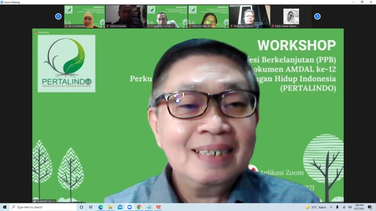376x211 pixels.
Task: Select Aris Wulandani's video thumbnail
Action: (85, 16)
